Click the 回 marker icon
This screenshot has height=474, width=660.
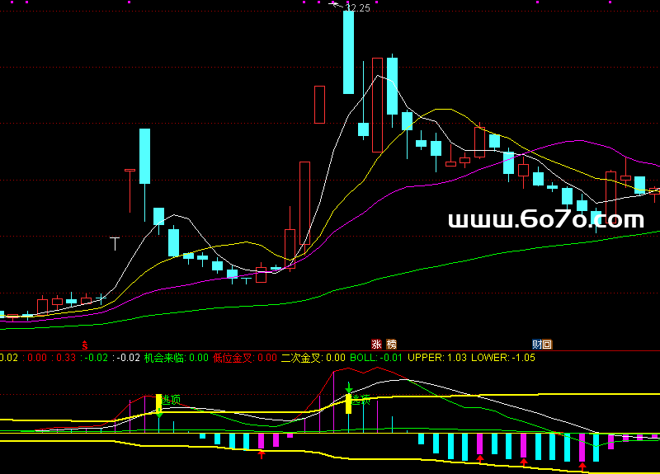547,344
